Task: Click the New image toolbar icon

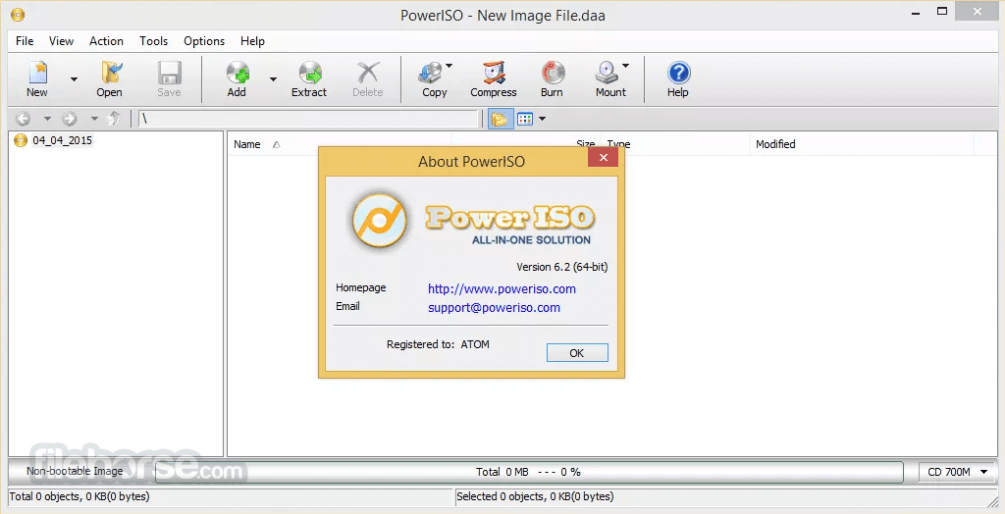Action: pyautogui.click(x=37, y=73)
